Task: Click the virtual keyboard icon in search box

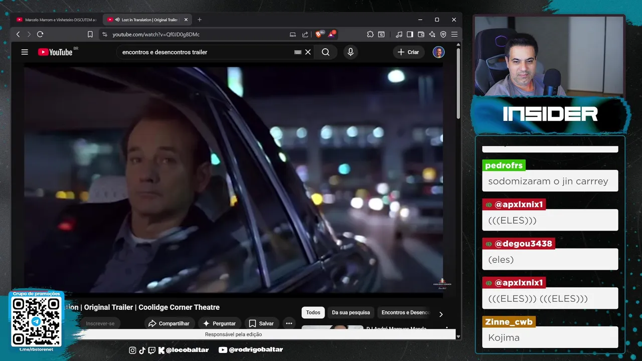Action: (297, 52)
